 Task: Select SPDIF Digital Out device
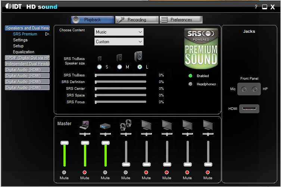(27, 58)
